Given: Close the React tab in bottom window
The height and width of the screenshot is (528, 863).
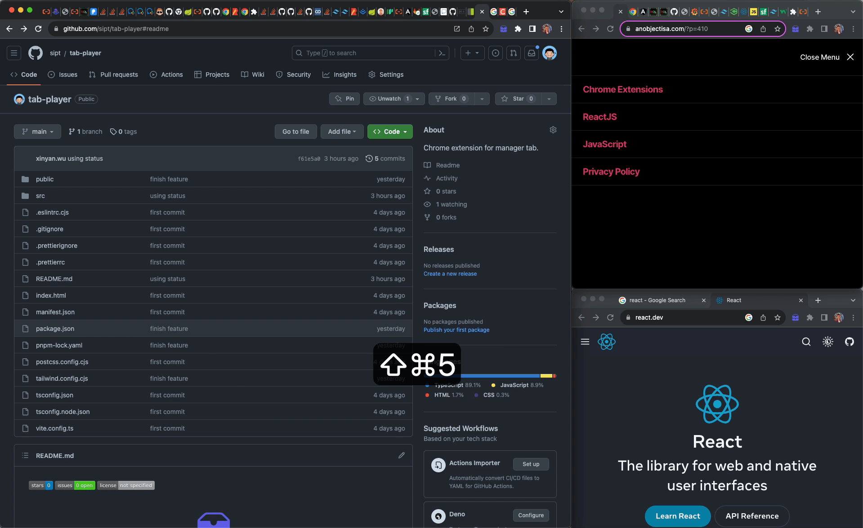Looking at the screenshot, I should click(x=801, y=300).
